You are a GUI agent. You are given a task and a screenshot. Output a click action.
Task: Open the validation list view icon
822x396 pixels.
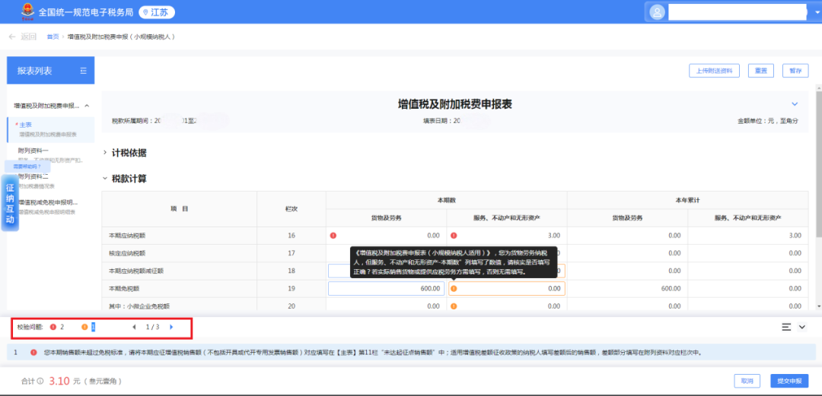[x=786, y=327]
